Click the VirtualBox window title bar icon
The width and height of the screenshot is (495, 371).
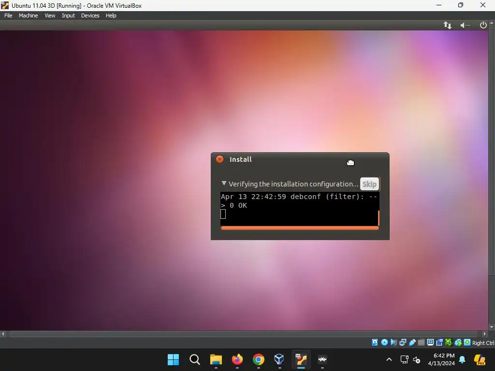coord(5,5)
